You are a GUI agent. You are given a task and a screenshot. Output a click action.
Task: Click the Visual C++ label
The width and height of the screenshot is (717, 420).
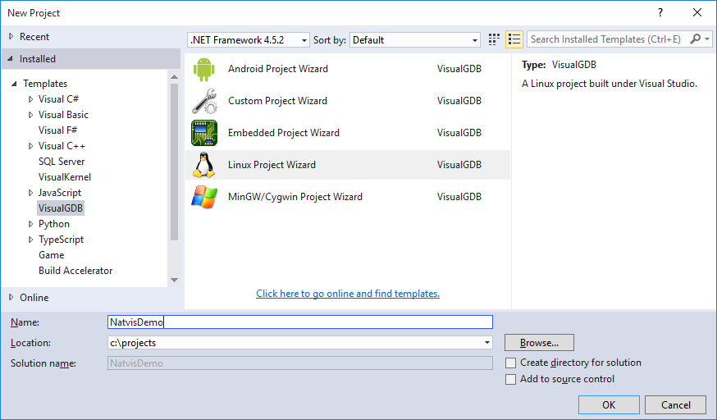click(62, 146)
